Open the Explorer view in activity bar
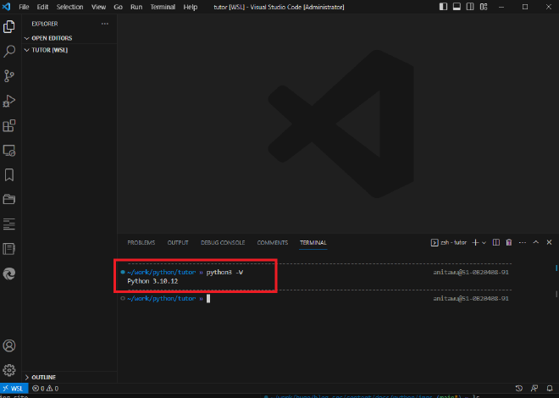The width and height of the screenshot is (559, 398). pyautogui.click(x=9, y=27)
